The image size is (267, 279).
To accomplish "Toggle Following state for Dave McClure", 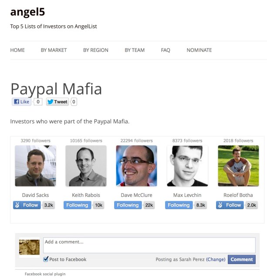I will pyautogui.click(x=128, y=205).
